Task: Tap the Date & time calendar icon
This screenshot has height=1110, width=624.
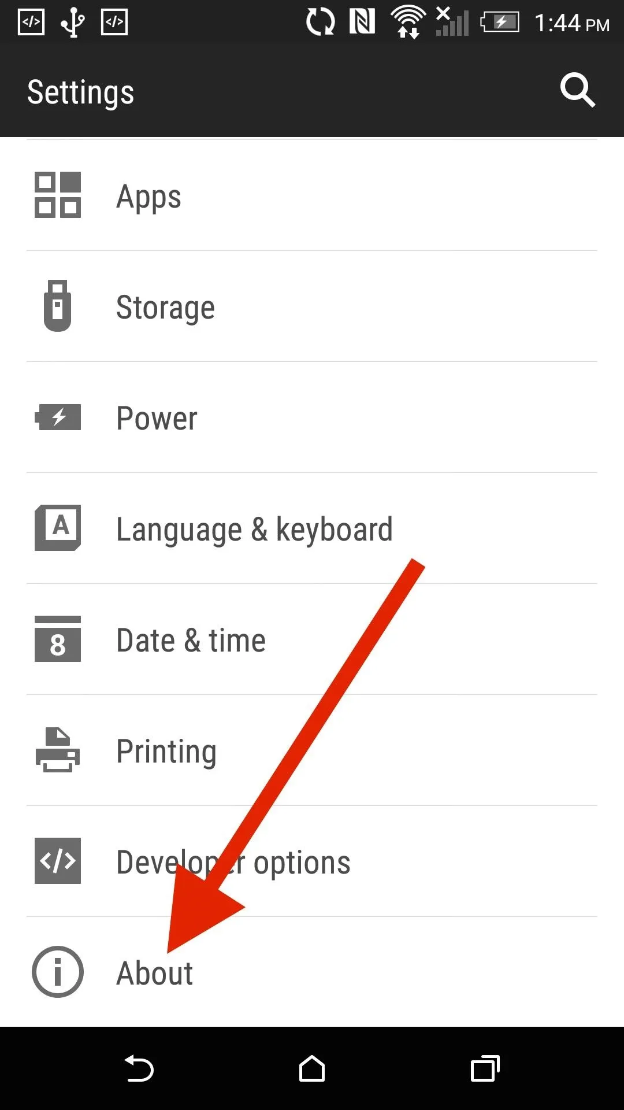Action: 58,639
